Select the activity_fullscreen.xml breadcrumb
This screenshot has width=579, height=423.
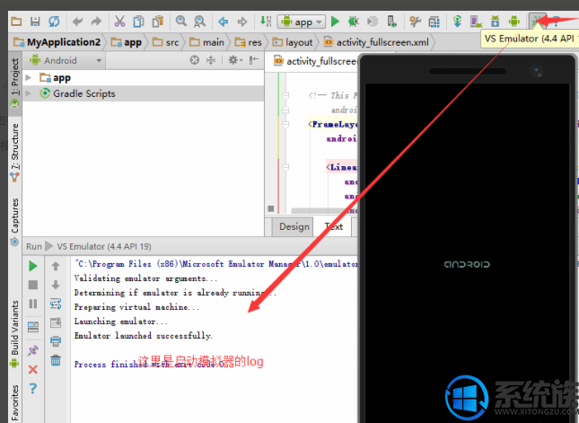click(x=376, y=42)
